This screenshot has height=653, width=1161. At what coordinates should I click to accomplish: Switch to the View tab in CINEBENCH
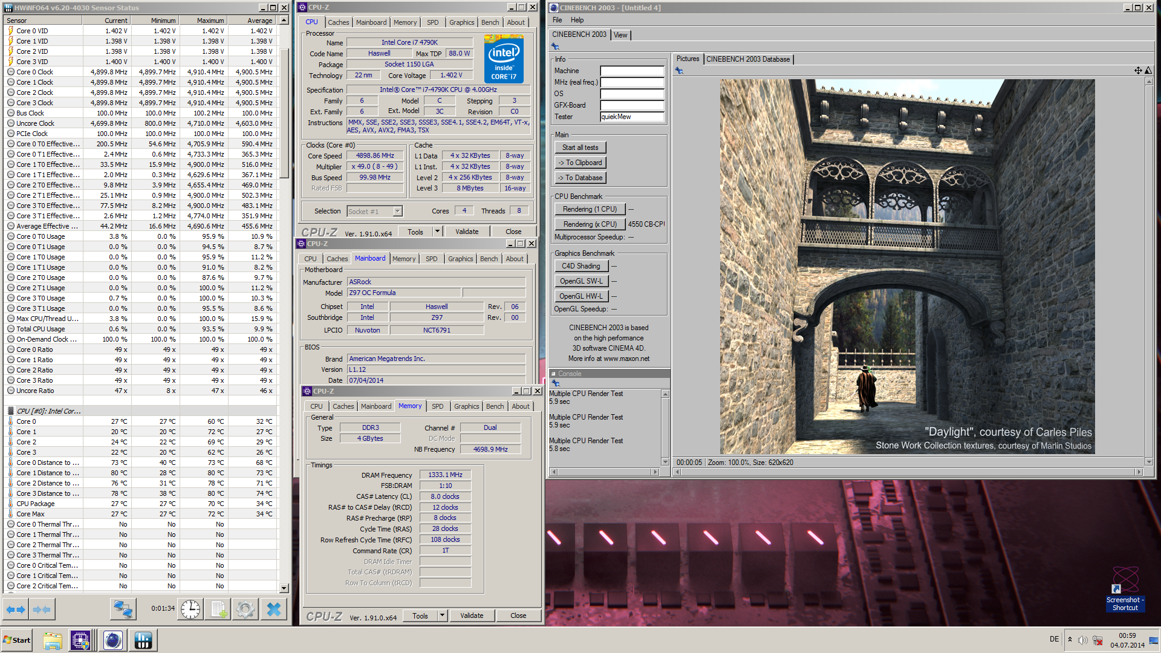coord(620,35)
